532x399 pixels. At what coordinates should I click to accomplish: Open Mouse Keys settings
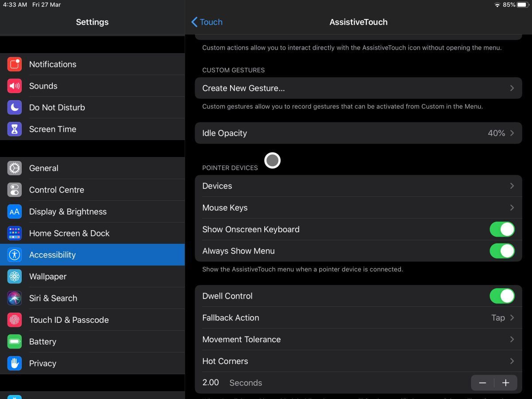[358, 207]
